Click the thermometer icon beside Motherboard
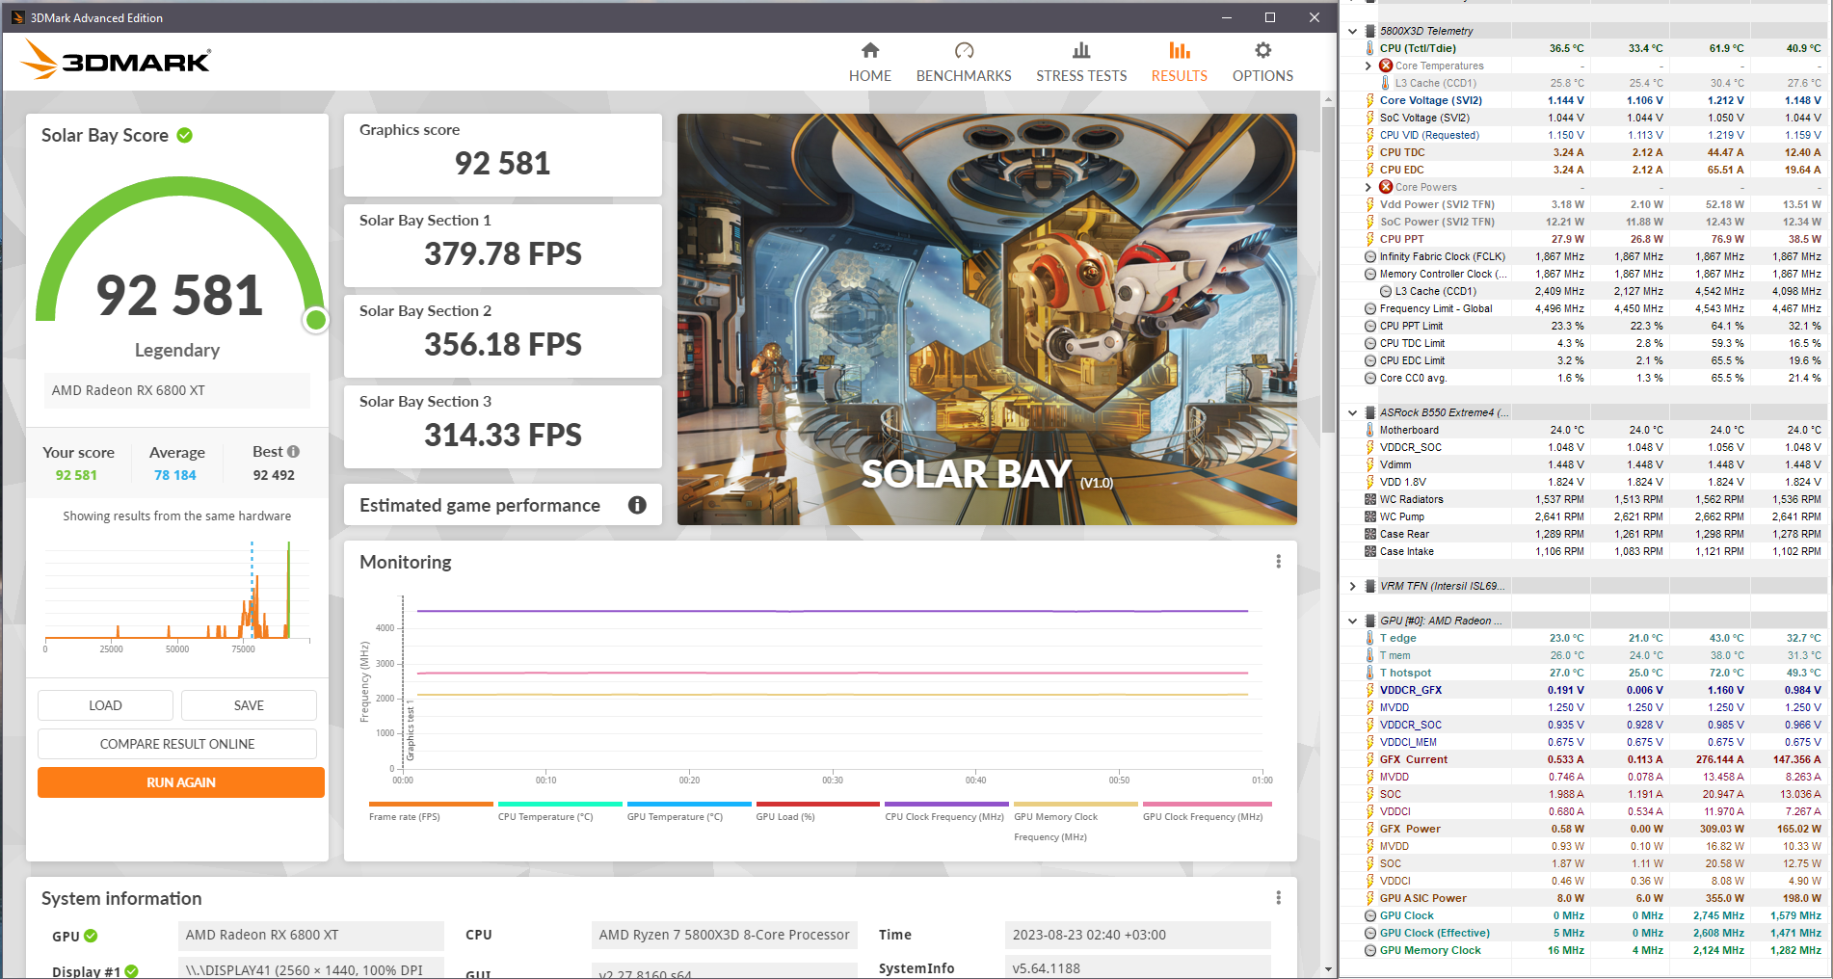Screen dimensions: 1833x979 click(x=1369, y=430)
